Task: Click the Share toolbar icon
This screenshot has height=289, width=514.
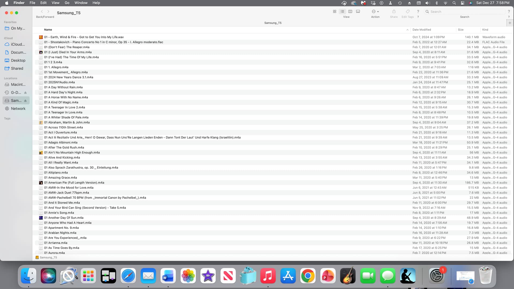Action: (x=394, y=12)
